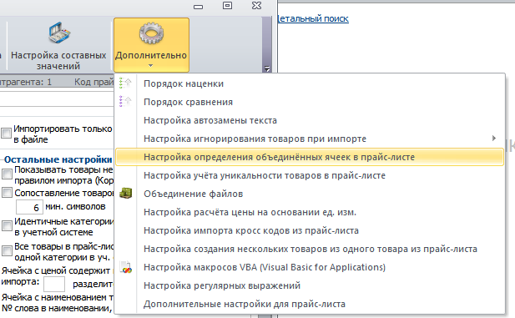
Task: Click the № слова в наименовании label
Action: 57,309
